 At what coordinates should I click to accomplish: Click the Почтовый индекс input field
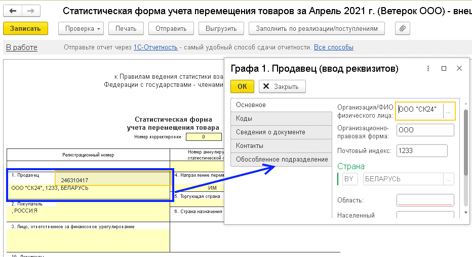point(422,151)
